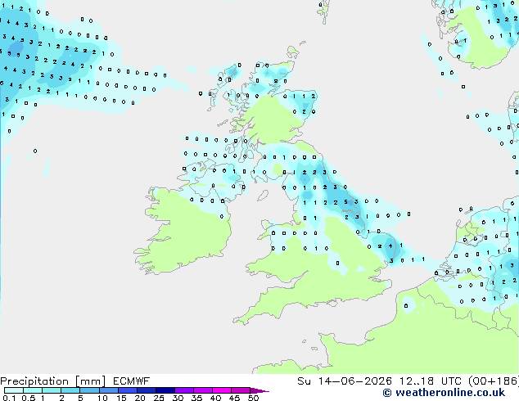Viewport: 519px width, 401px height.
Task: Select the 0.1–0.5 mm legend swatch
Action: [x=14, y=390]
